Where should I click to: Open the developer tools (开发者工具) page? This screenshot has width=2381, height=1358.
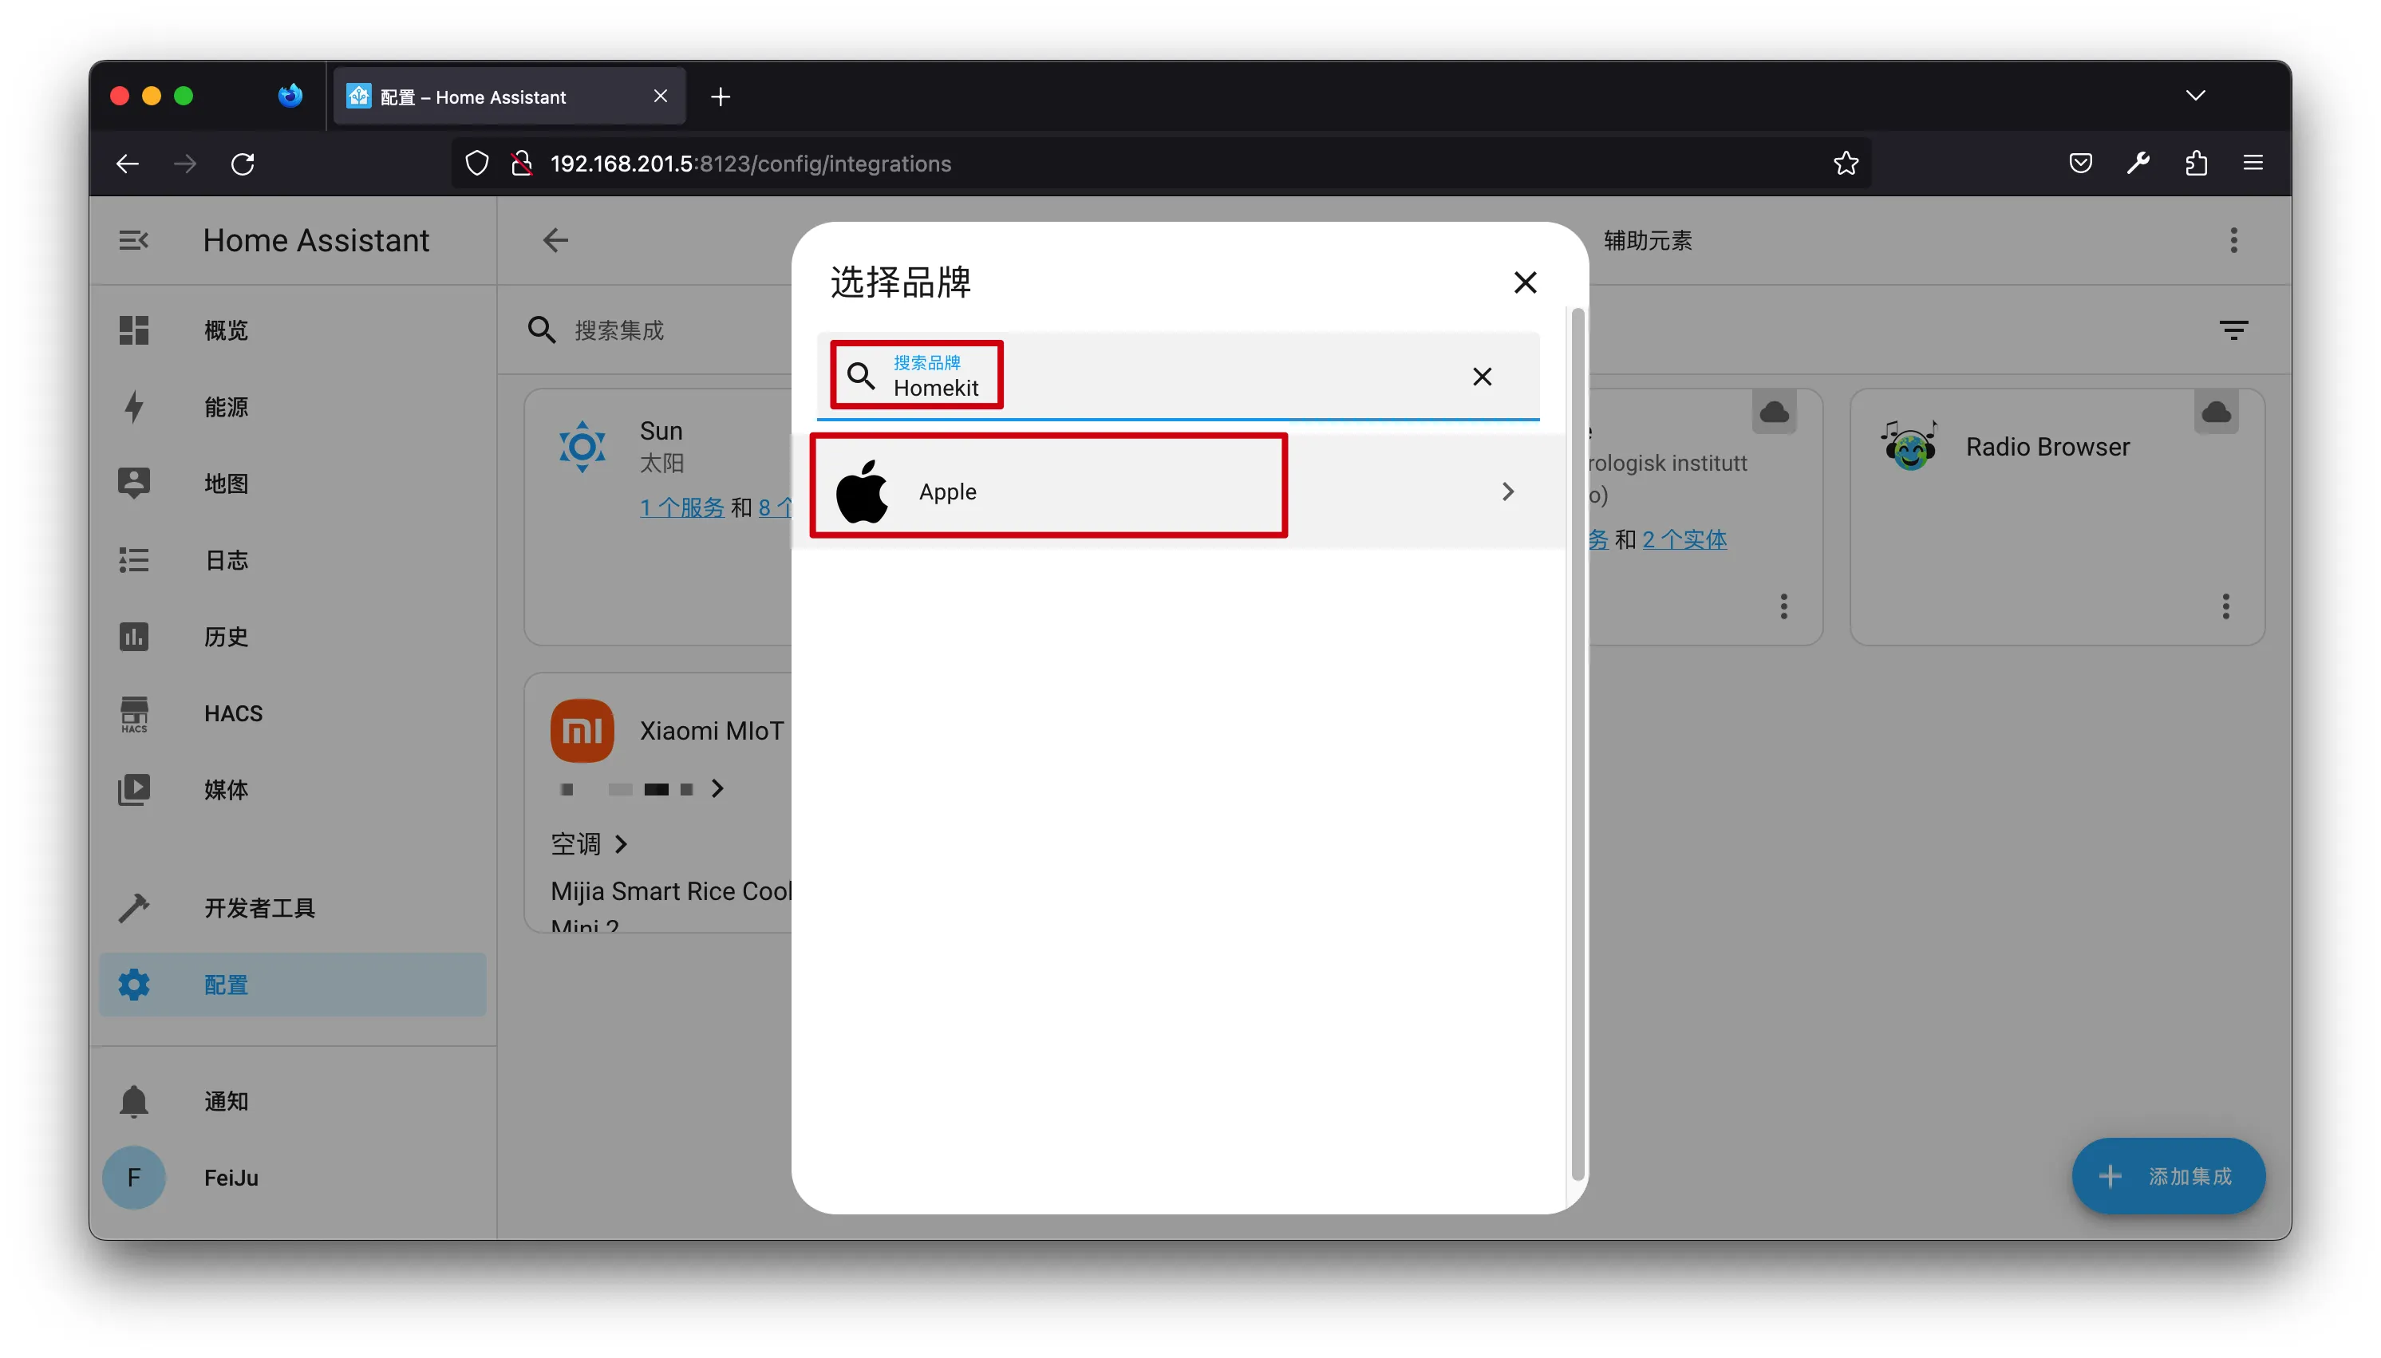pos(259,907)
